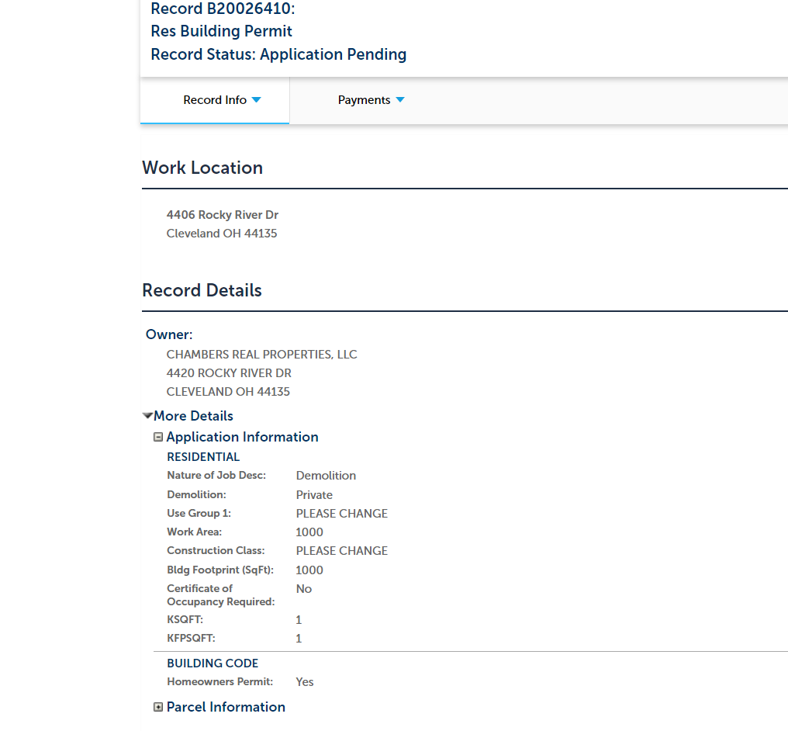Image resolution: width=788 pixels, height=731 pixels.
Task: Click the BUILDING CODE subsection label
Action: tap(212, 663)
